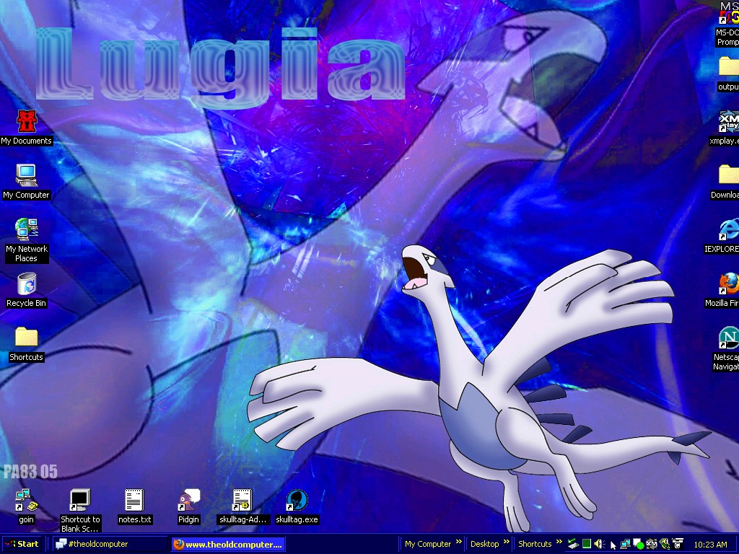Click the system clock showing 10:23 AM
Image resolution: width=739 pixels, height=554 pixels.
[709, 545]
